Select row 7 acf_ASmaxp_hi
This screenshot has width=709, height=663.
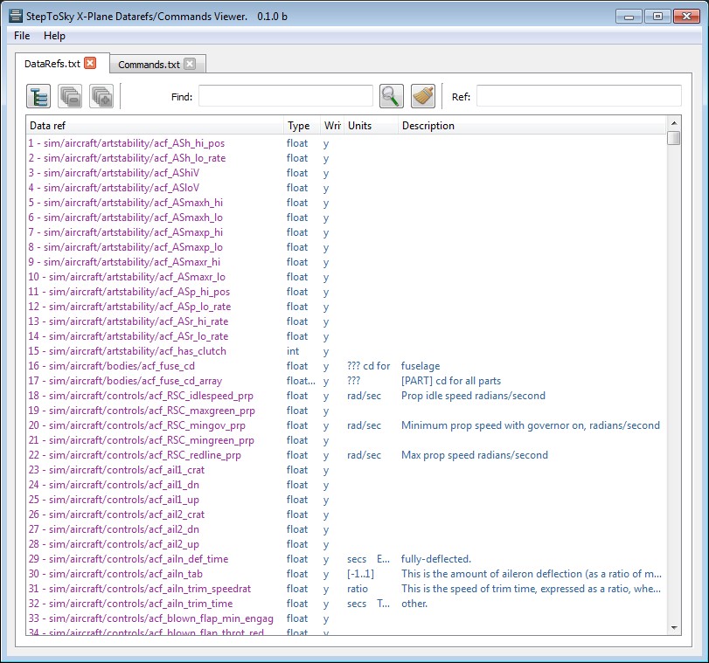pos(346,232)
